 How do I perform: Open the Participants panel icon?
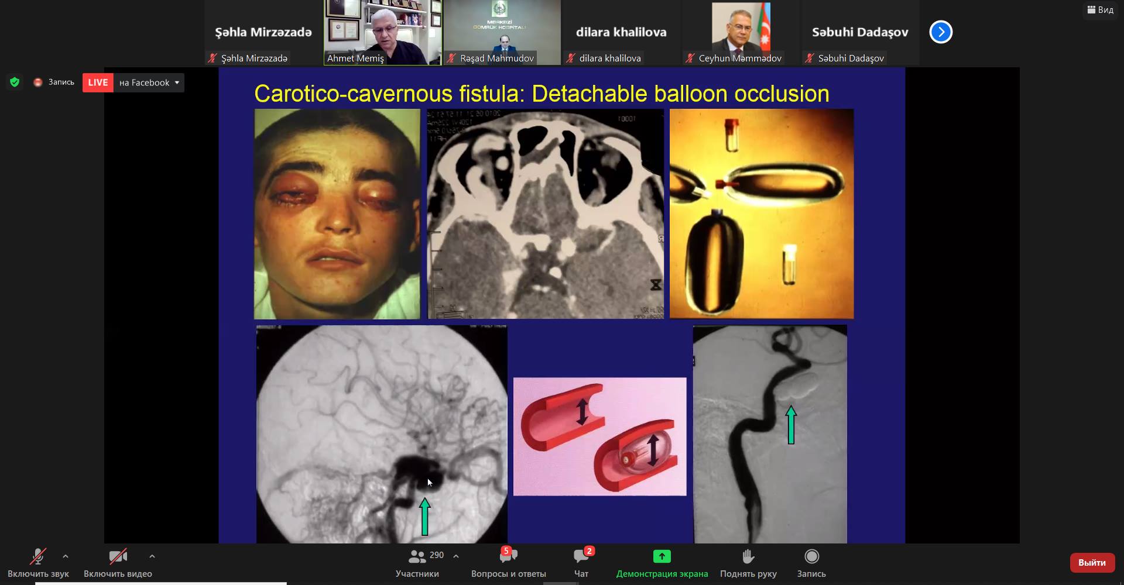(x=417, y=556)
